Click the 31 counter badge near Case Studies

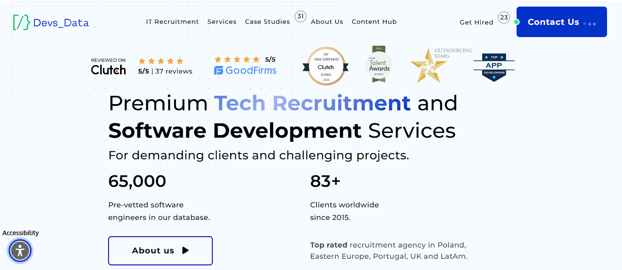301,16
